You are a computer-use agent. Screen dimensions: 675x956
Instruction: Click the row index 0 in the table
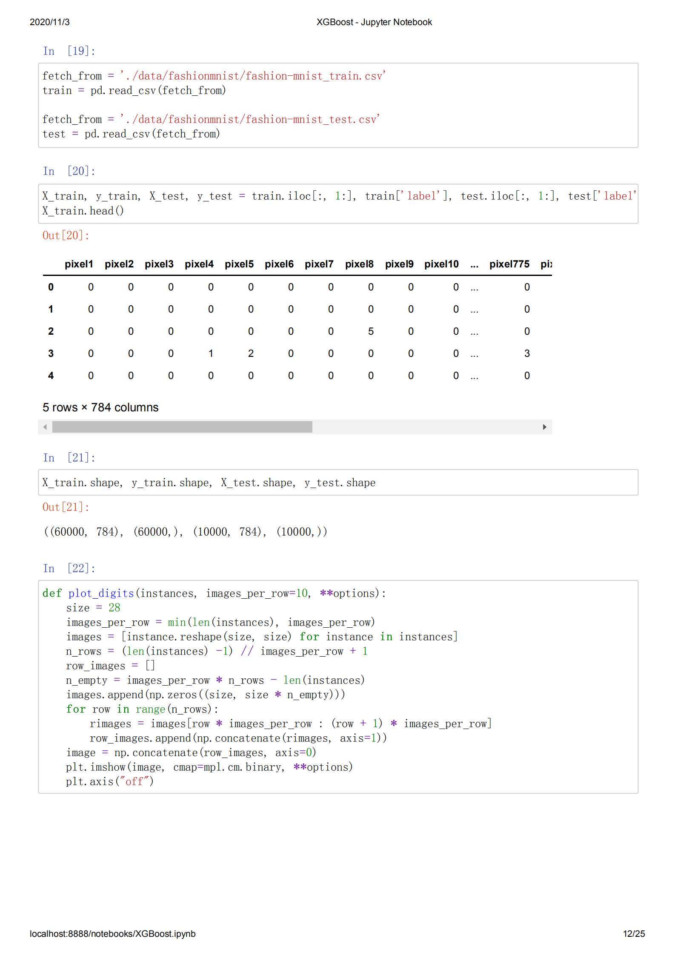coord(51,287)
